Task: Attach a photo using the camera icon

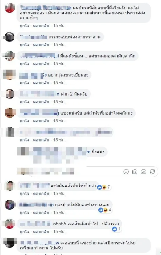Action: (x=135, y=172)
